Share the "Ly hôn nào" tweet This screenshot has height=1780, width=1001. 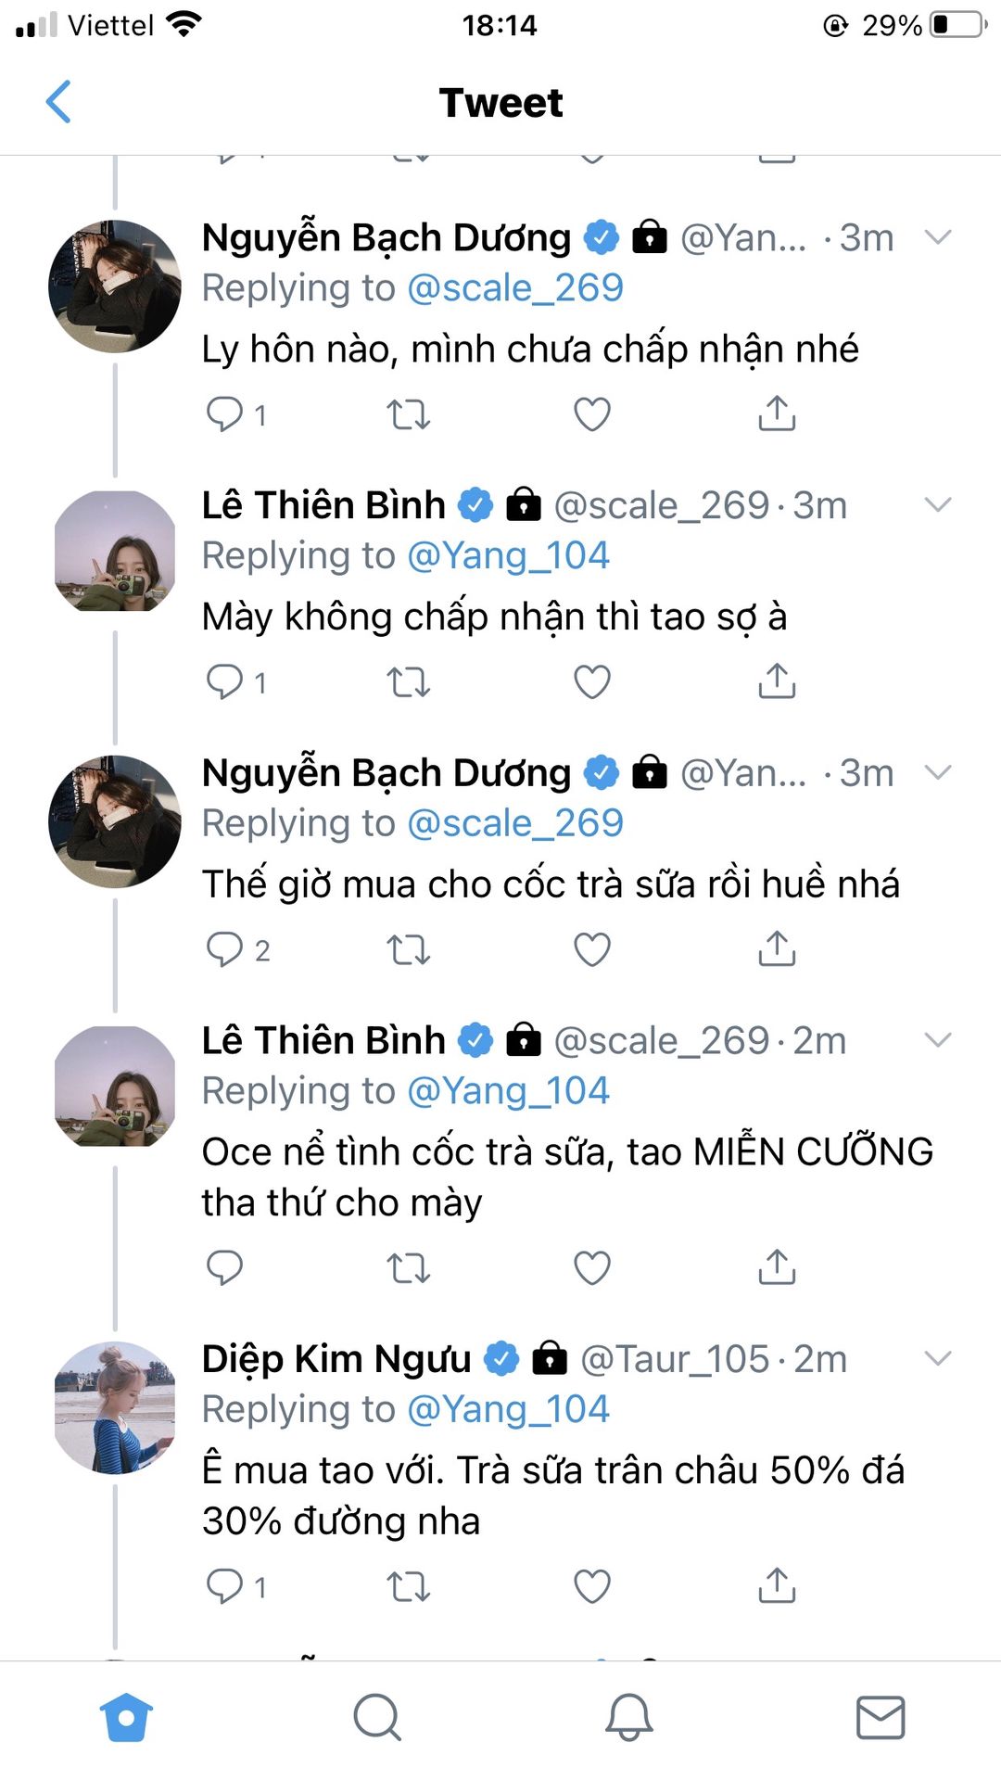(x=777, y=414)
